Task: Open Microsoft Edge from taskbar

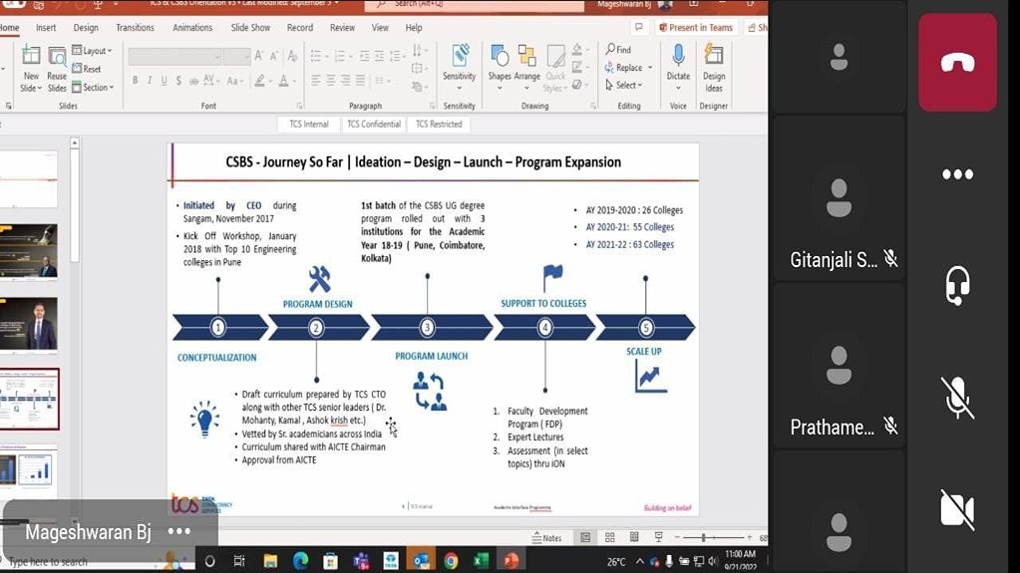Action: [x=300, y=561]
